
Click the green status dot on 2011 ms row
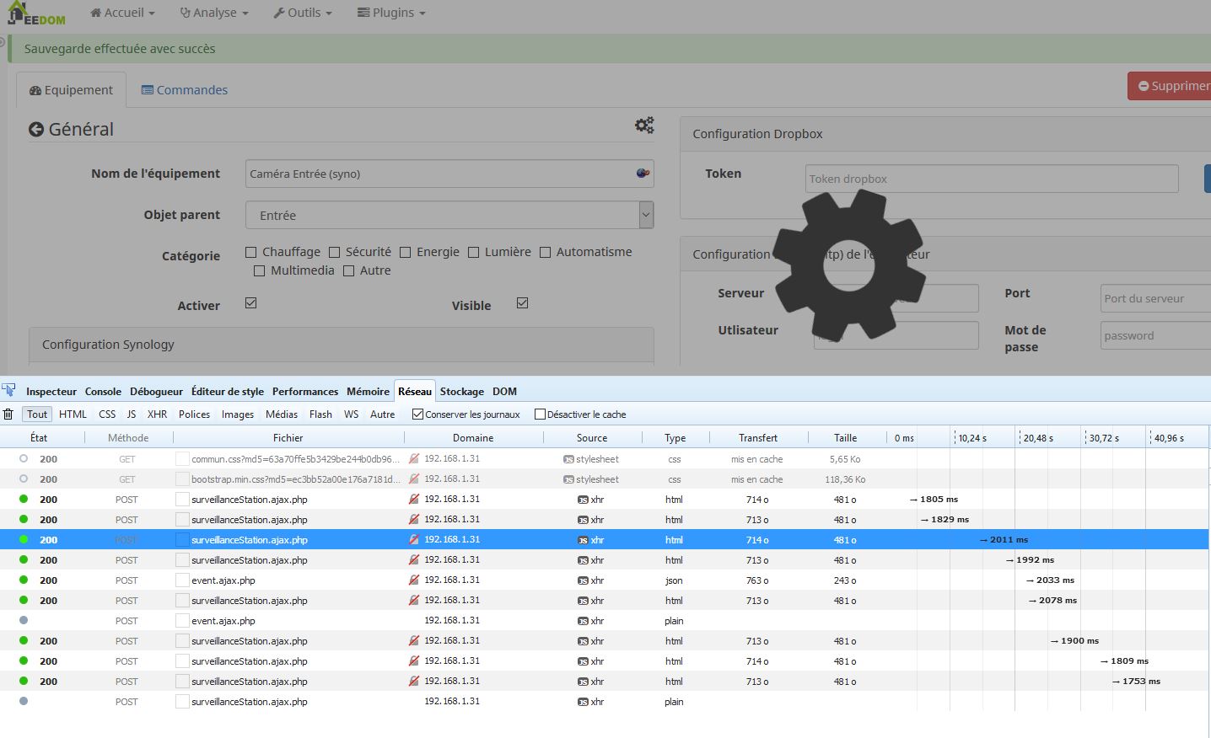[24, 539]
